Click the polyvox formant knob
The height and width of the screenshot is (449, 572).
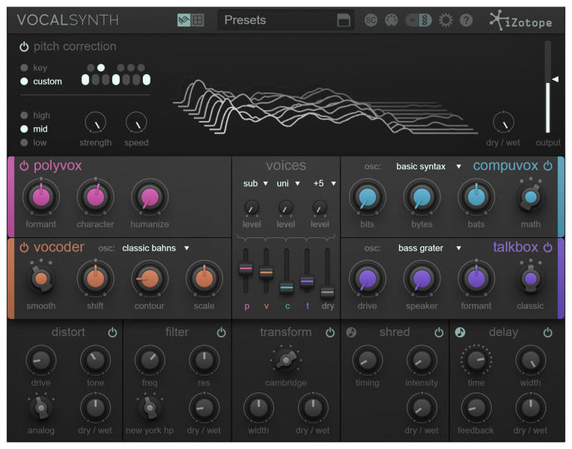(41, 198)
